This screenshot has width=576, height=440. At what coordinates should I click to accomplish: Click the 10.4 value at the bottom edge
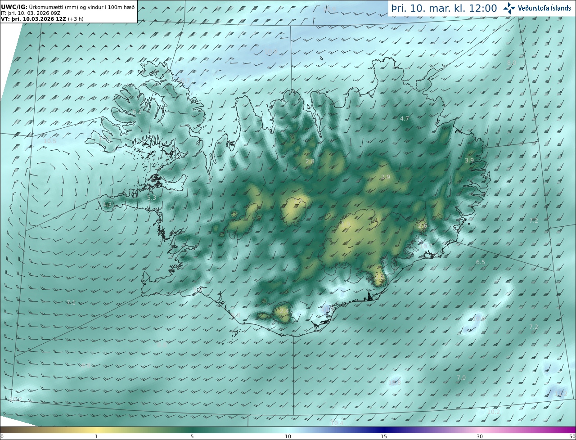click(337, 423)
